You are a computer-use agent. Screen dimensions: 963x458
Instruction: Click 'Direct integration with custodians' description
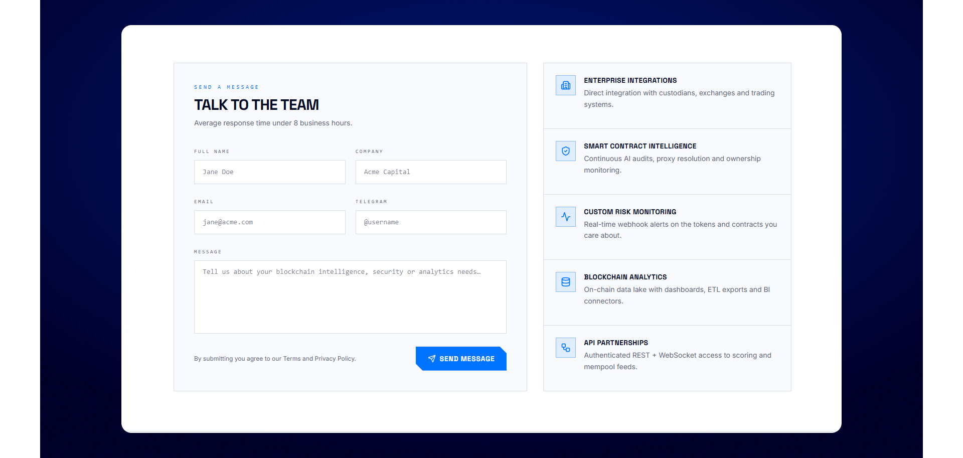click(679, 99)
